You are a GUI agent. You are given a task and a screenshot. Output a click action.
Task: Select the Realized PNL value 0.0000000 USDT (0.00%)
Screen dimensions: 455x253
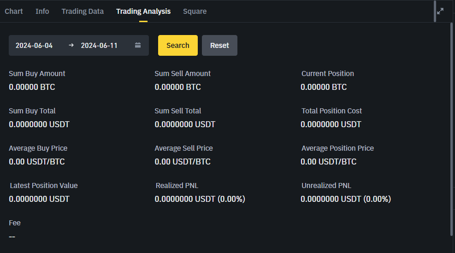[200, 199]
